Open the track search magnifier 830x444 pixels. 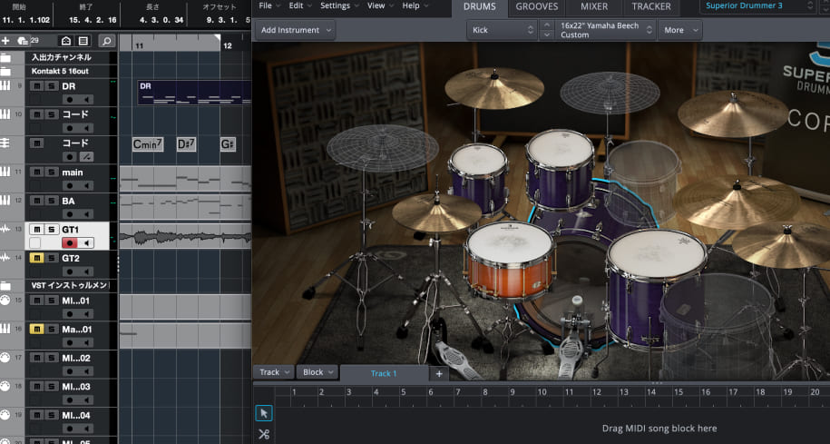[106, 41]
